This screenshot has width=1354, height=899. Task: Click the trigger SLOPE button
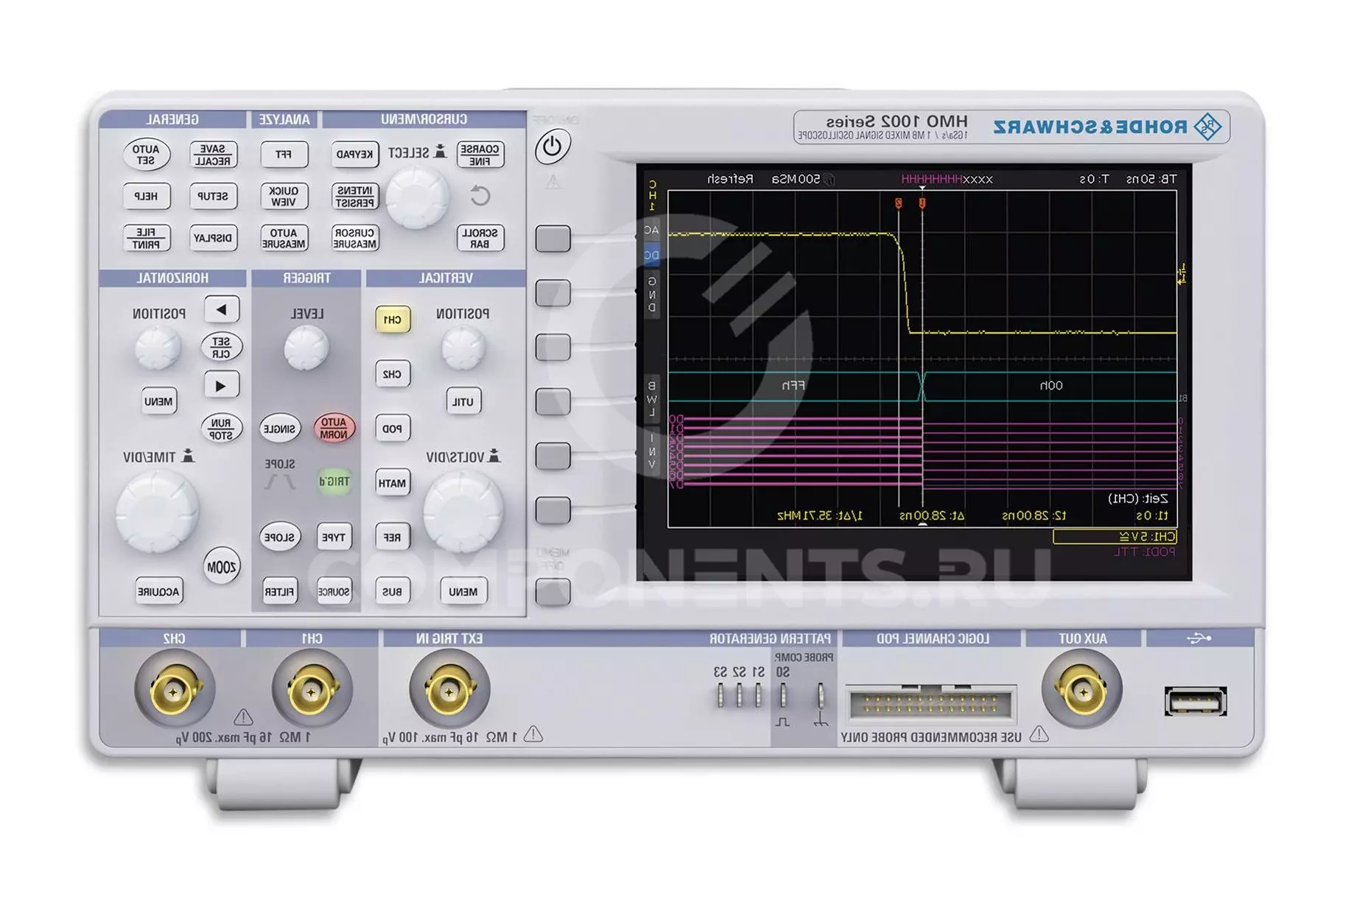[x=280, y=537]
